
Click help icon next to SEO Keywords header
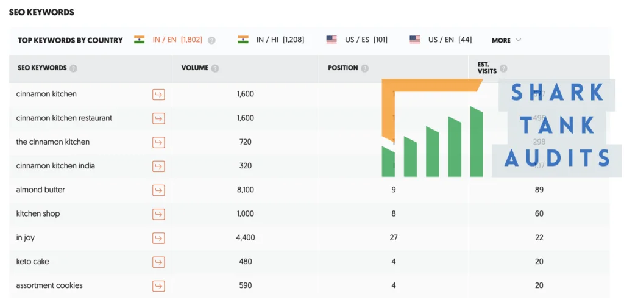pos(73,68)
